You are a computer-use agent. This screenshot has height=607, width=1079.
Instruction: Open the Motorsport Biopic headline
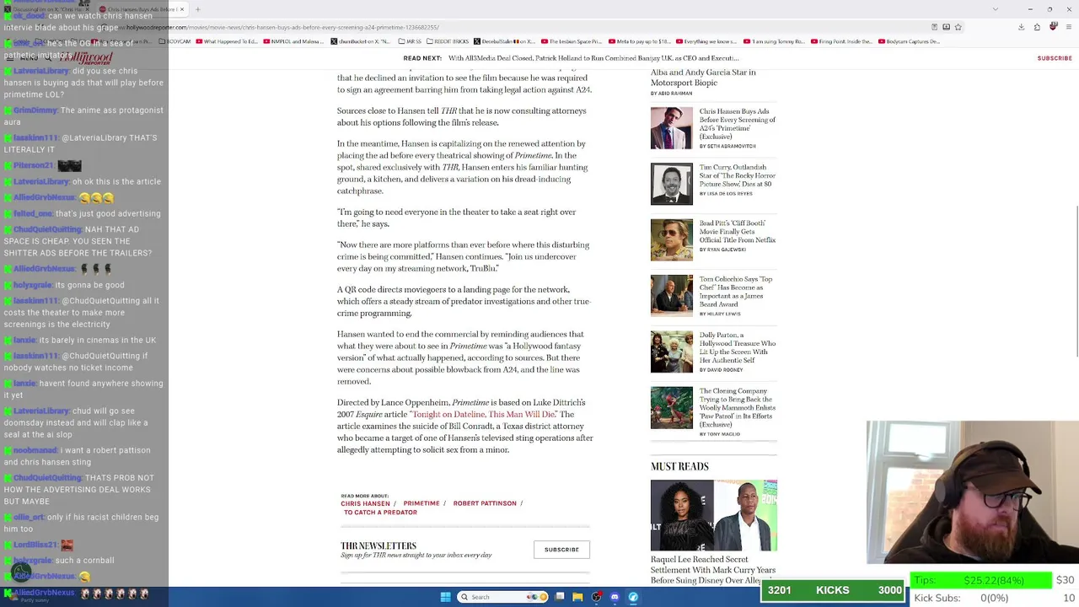[x=703, y=78]
